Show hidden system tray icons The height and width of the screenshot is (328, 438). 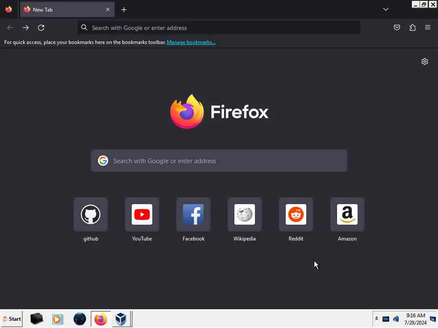376,319
